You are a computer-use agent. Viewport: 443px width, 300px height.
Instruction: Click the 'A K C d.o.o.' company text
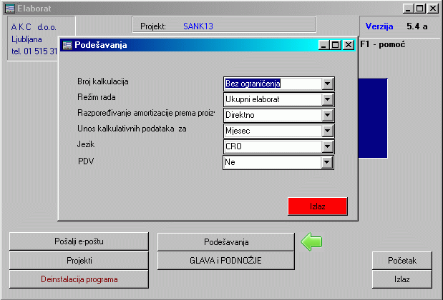pos(34,27)
